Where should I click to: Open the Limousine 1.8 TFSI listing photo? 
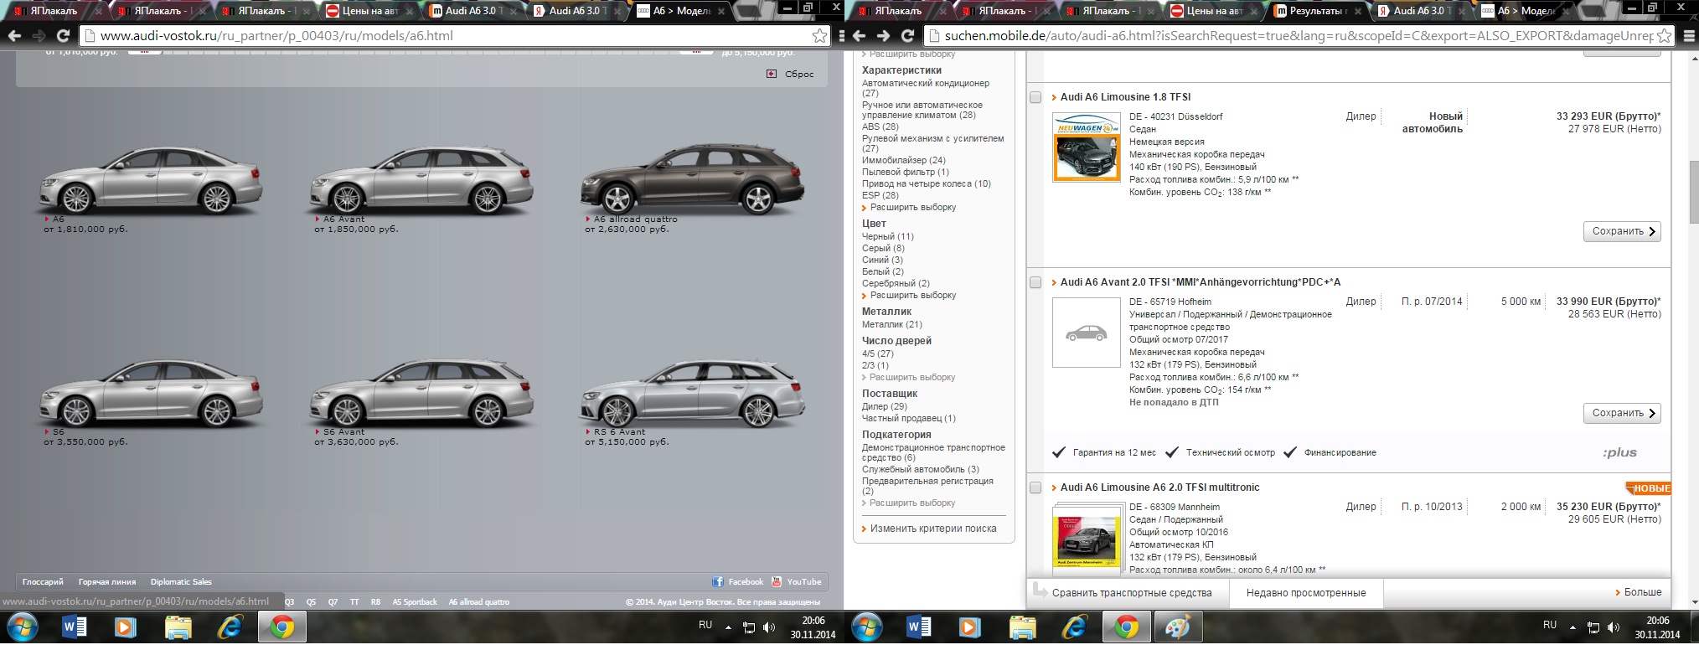click(x=1087, y=147)
